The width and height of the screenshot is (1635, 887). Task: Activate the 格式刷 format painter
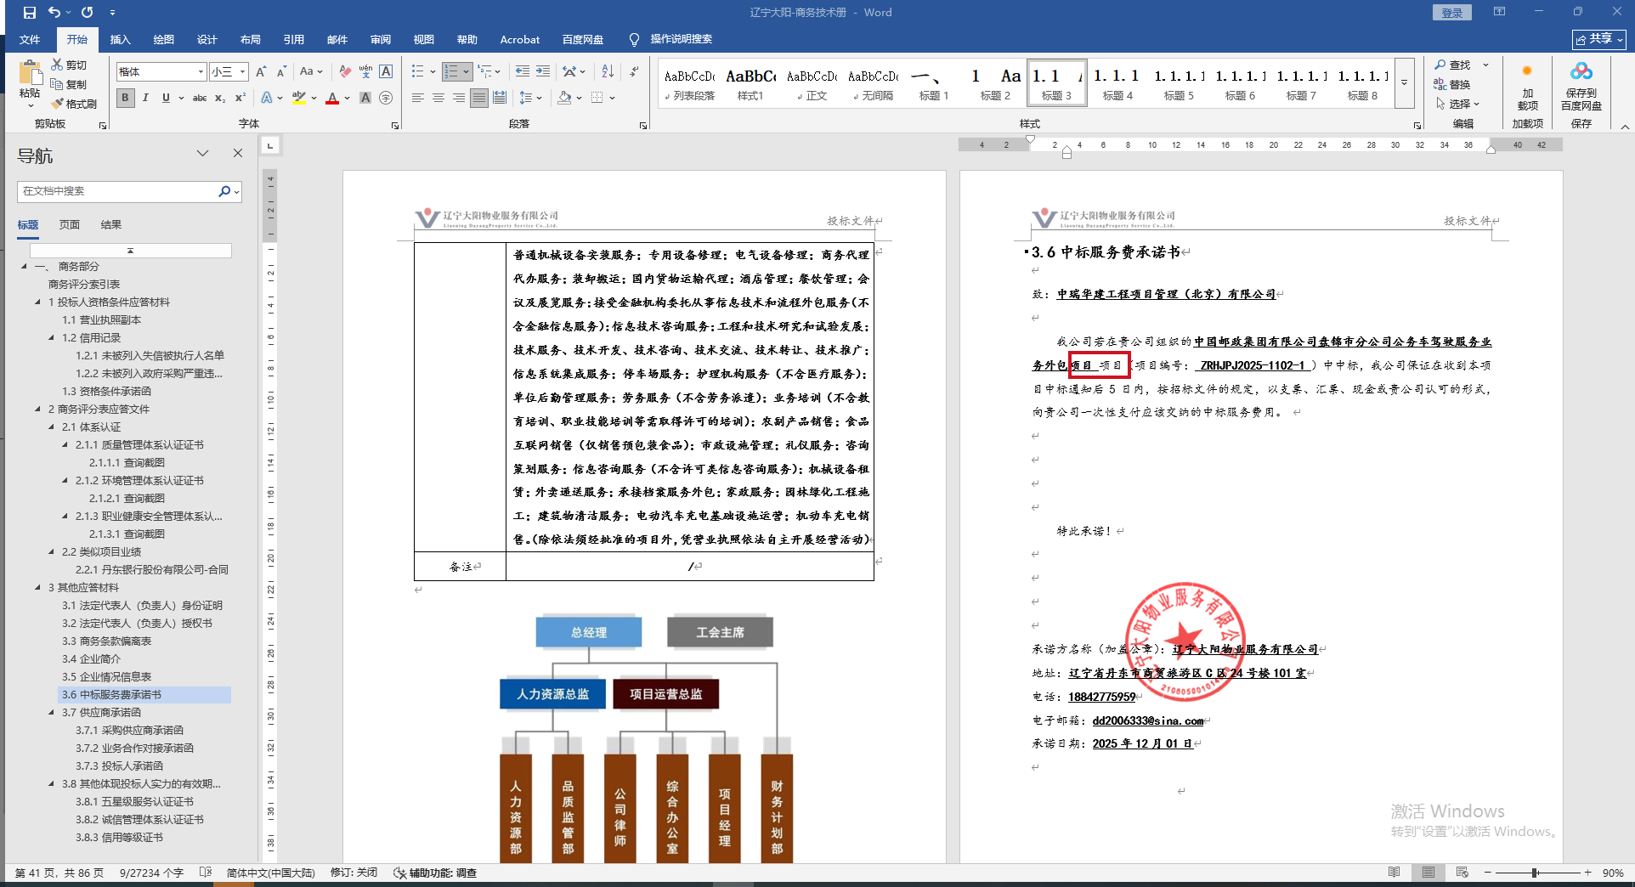[74, 104]
